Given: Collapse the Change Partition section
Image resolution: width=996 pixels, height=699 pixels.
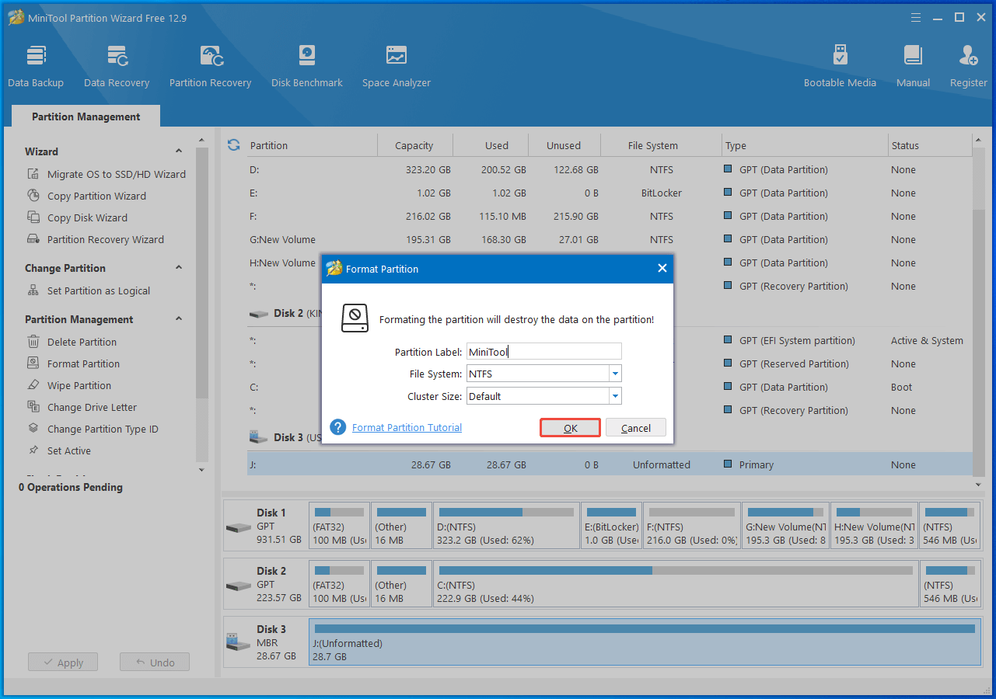Looking at the screenshot, I should tap(179, 268).
